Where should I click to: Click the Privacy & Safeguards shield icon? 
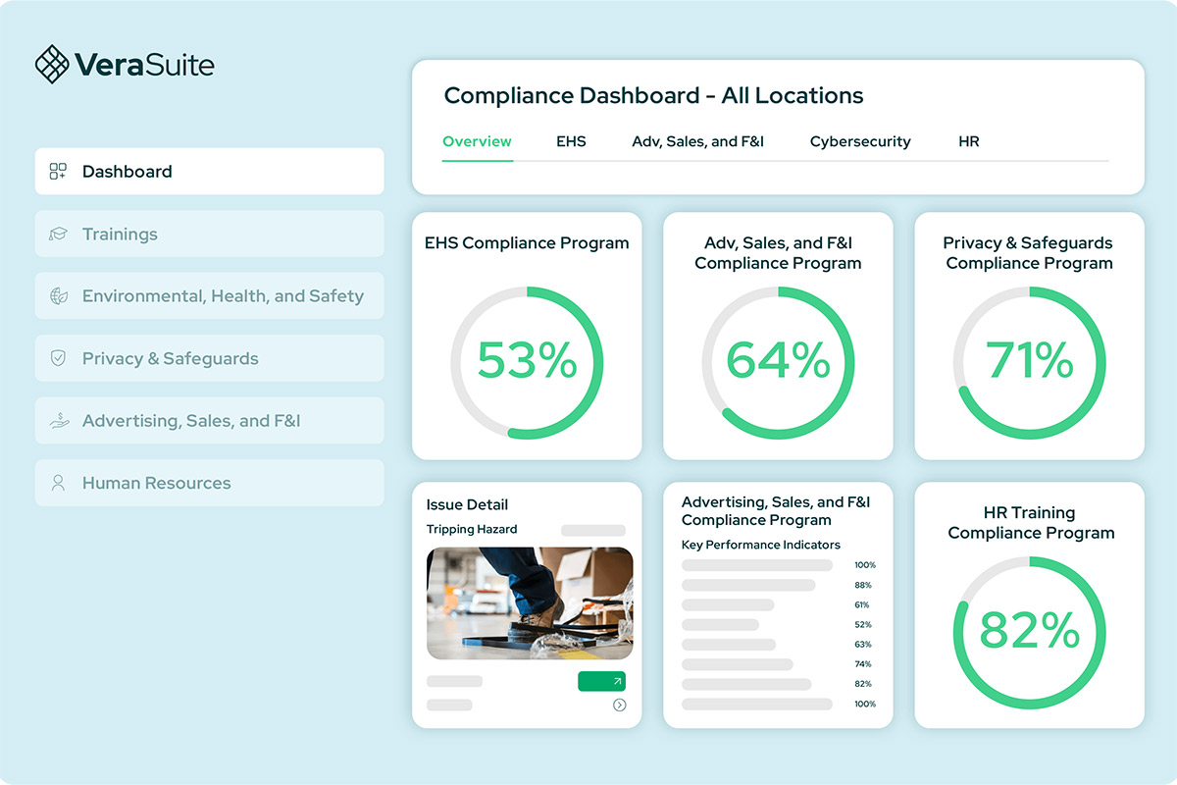[x=58, y=358]
